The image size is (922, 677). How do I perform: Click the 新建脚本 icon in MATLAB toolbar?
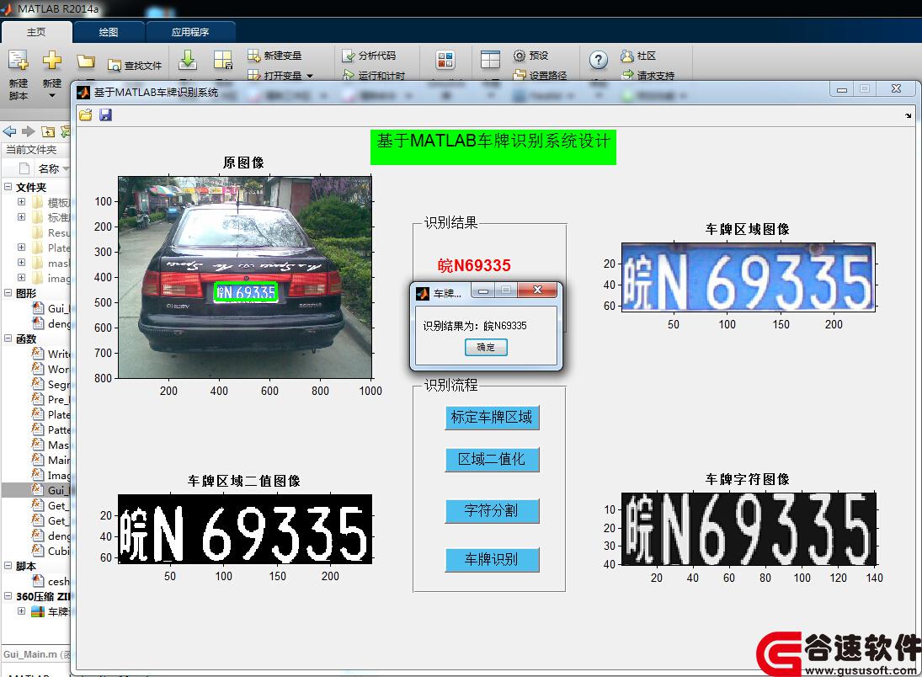click(x=19, y=61)
